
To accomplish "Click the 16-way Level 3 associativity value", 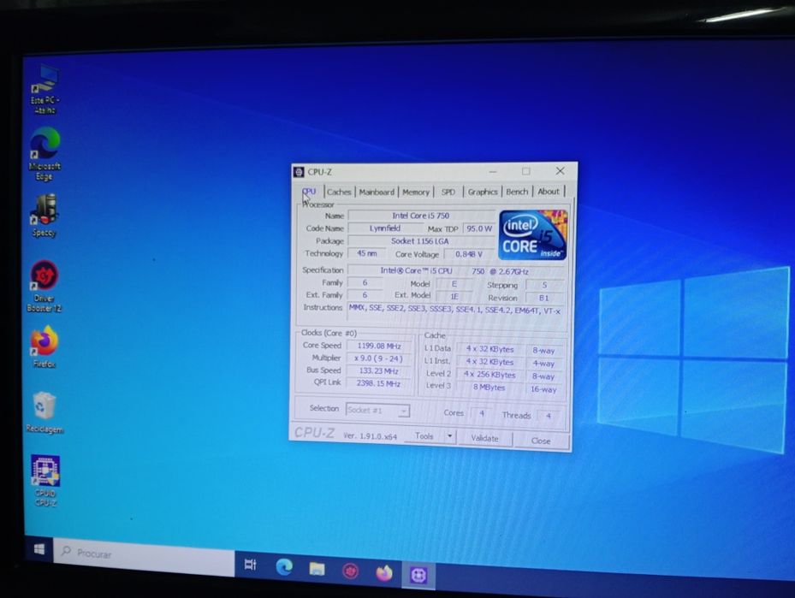I will coord(543,389).
